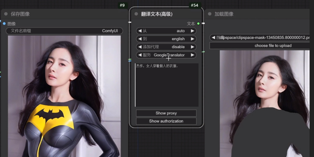
Task: Click right arrow of the 从 auto selector
Action: coord(192,31)
